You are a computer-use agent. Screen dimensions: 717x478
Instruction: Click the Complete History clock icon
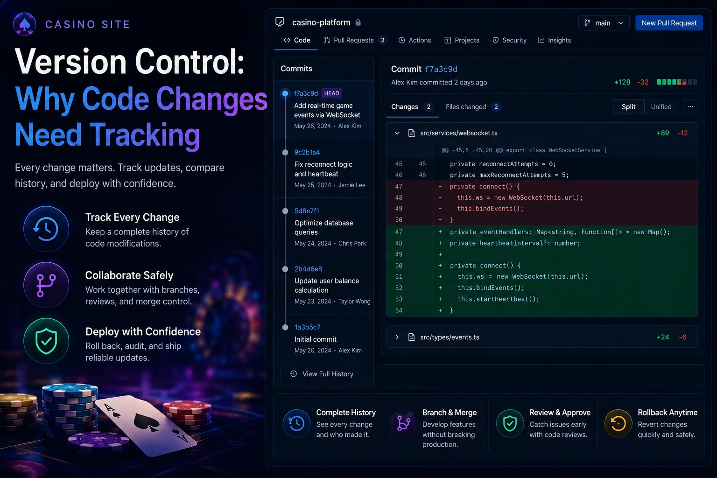coord(296,423)
